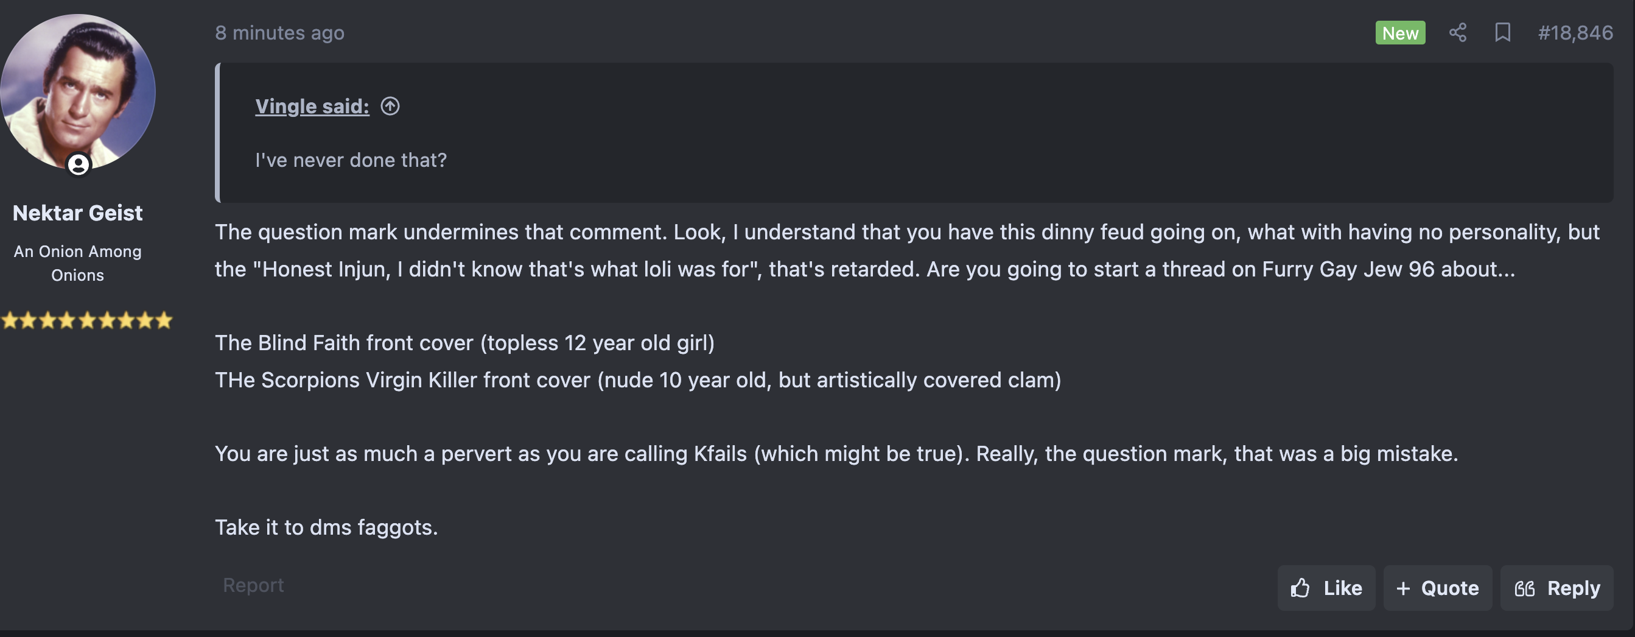Open the "Vingle said:" quoted post link

point(312,106)
